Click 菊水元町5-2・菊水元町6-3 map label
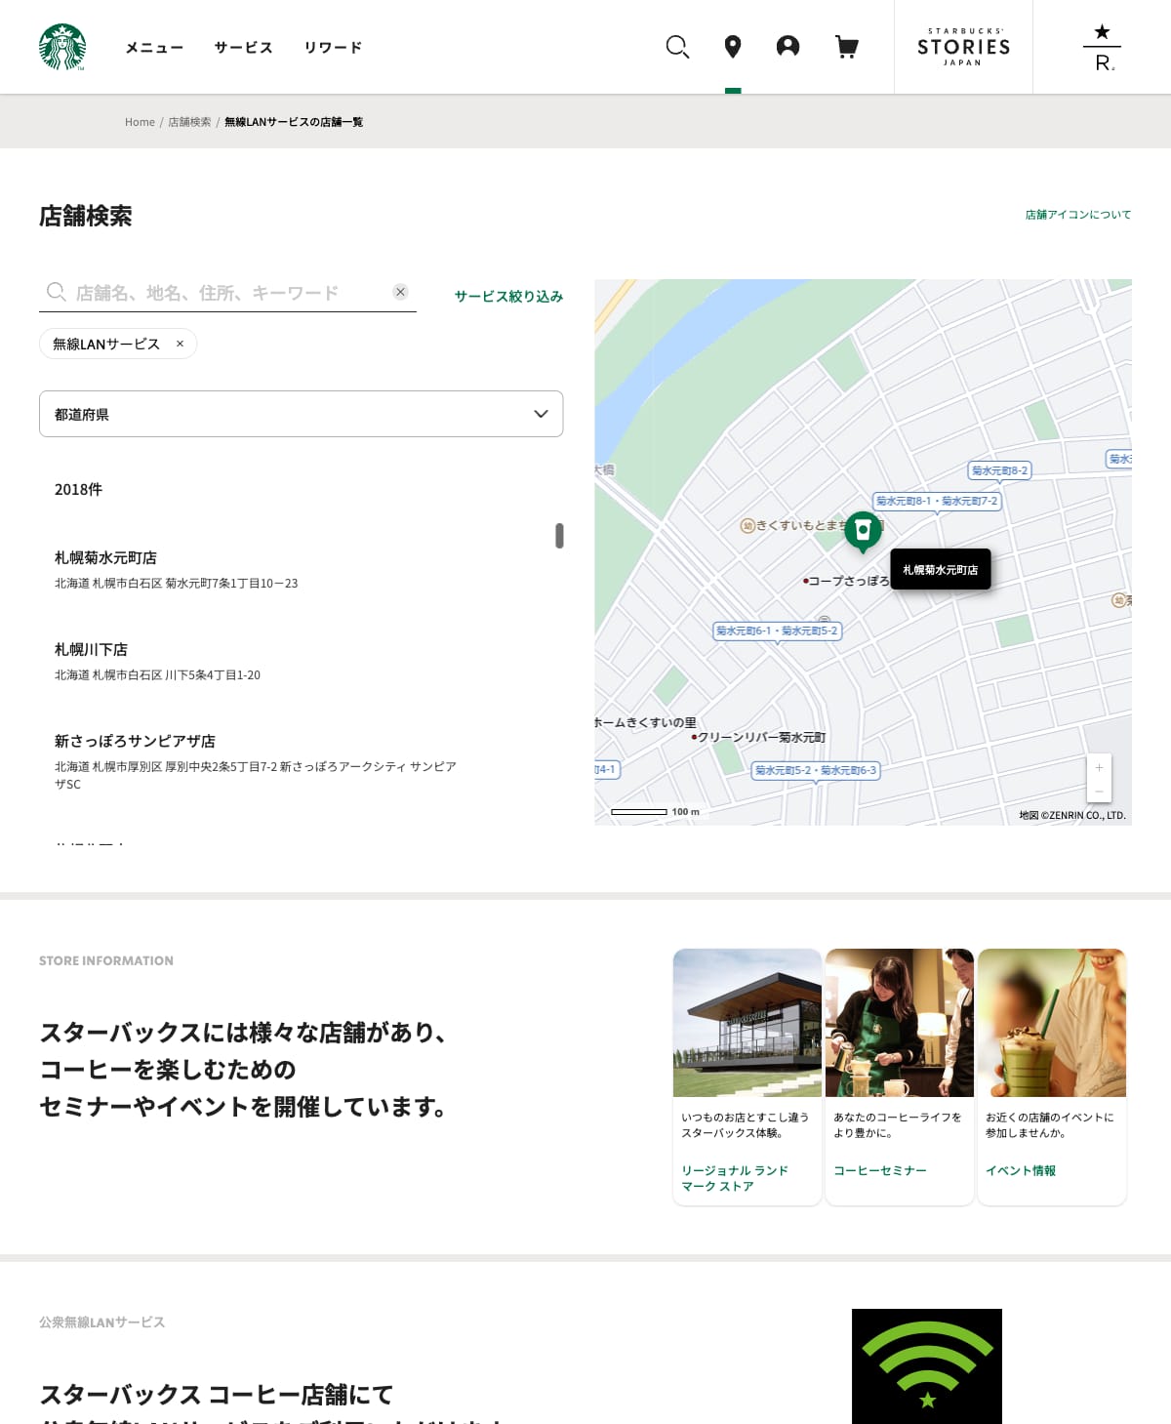The image size is (1171, 1424). click(x=816, y=770)
